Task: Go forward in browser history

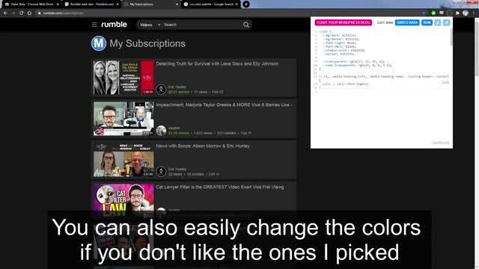Action: click(13, 13)
